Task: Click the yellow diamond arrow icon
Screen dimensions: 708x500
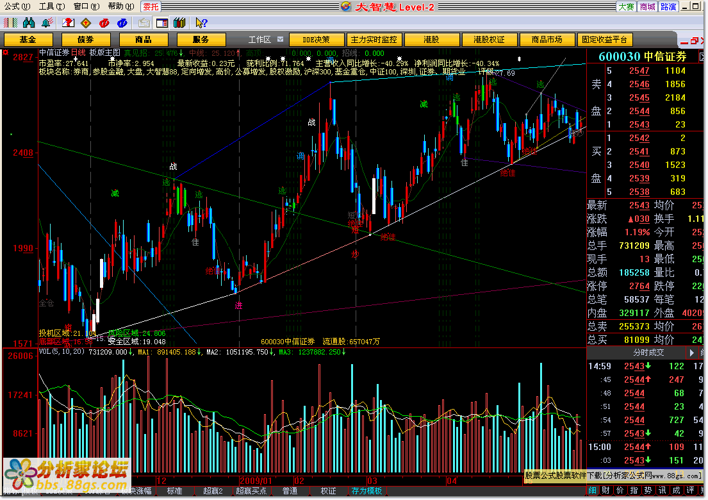Action: coord(86,22)
